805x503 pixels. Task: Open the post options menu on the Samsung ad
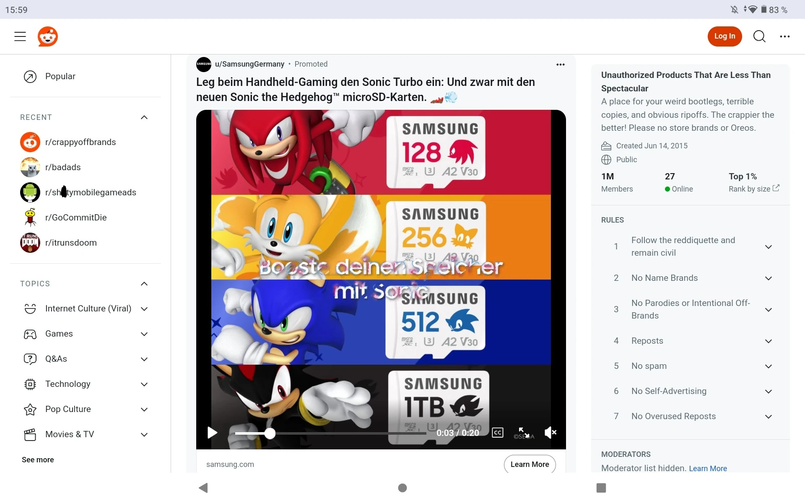561,64
